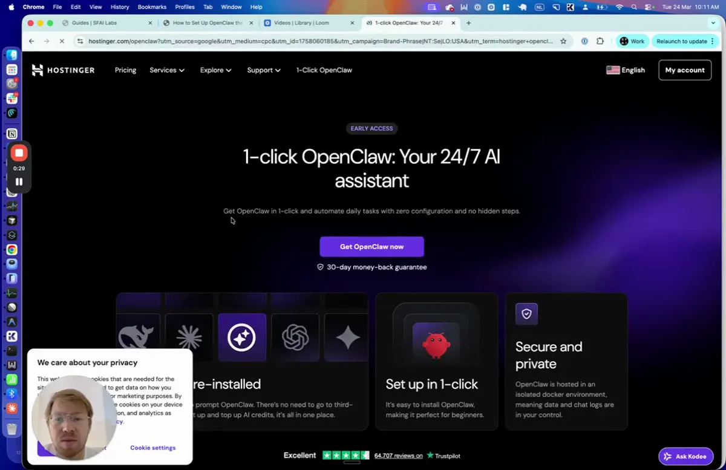Click the bookmark star in the address bar
Viewport: 726px width, 470px height.
pos(563,41)
